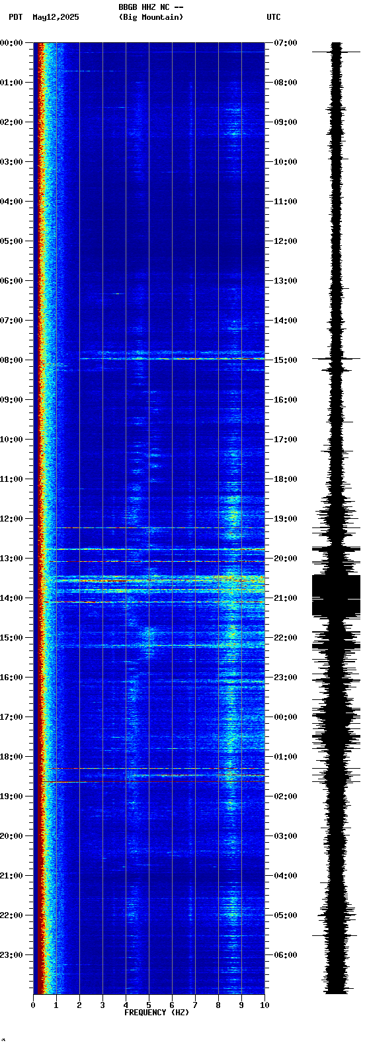The image size is (365, 1047).
Task: Click the 05:00 PDT time label
Action: [11, 241]
